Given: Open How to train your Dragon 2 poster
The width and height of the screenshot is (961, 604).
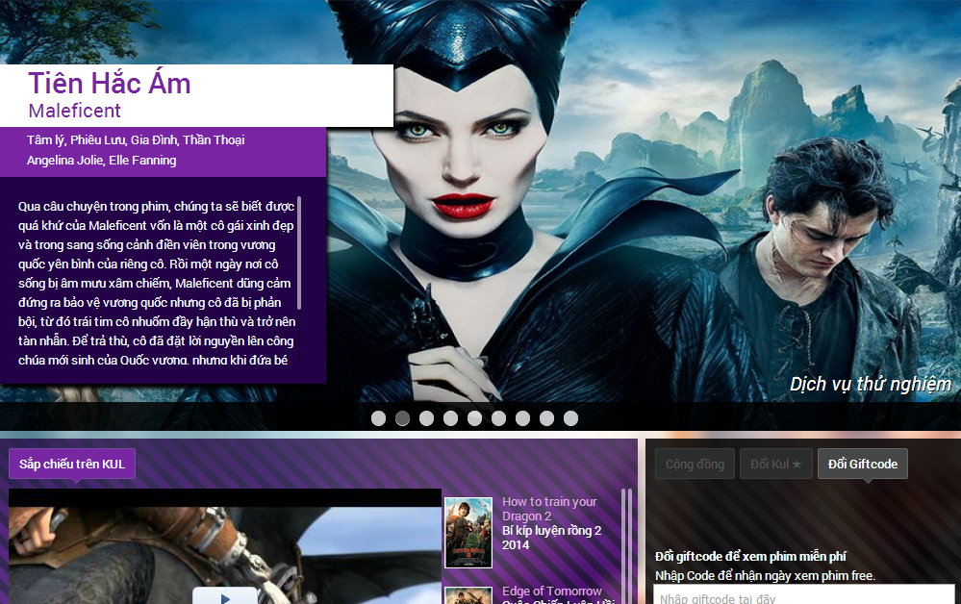Looking at the screenshot, I should click(468, 532).
